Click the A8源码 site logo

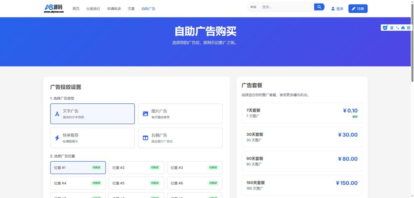[54, 8]
